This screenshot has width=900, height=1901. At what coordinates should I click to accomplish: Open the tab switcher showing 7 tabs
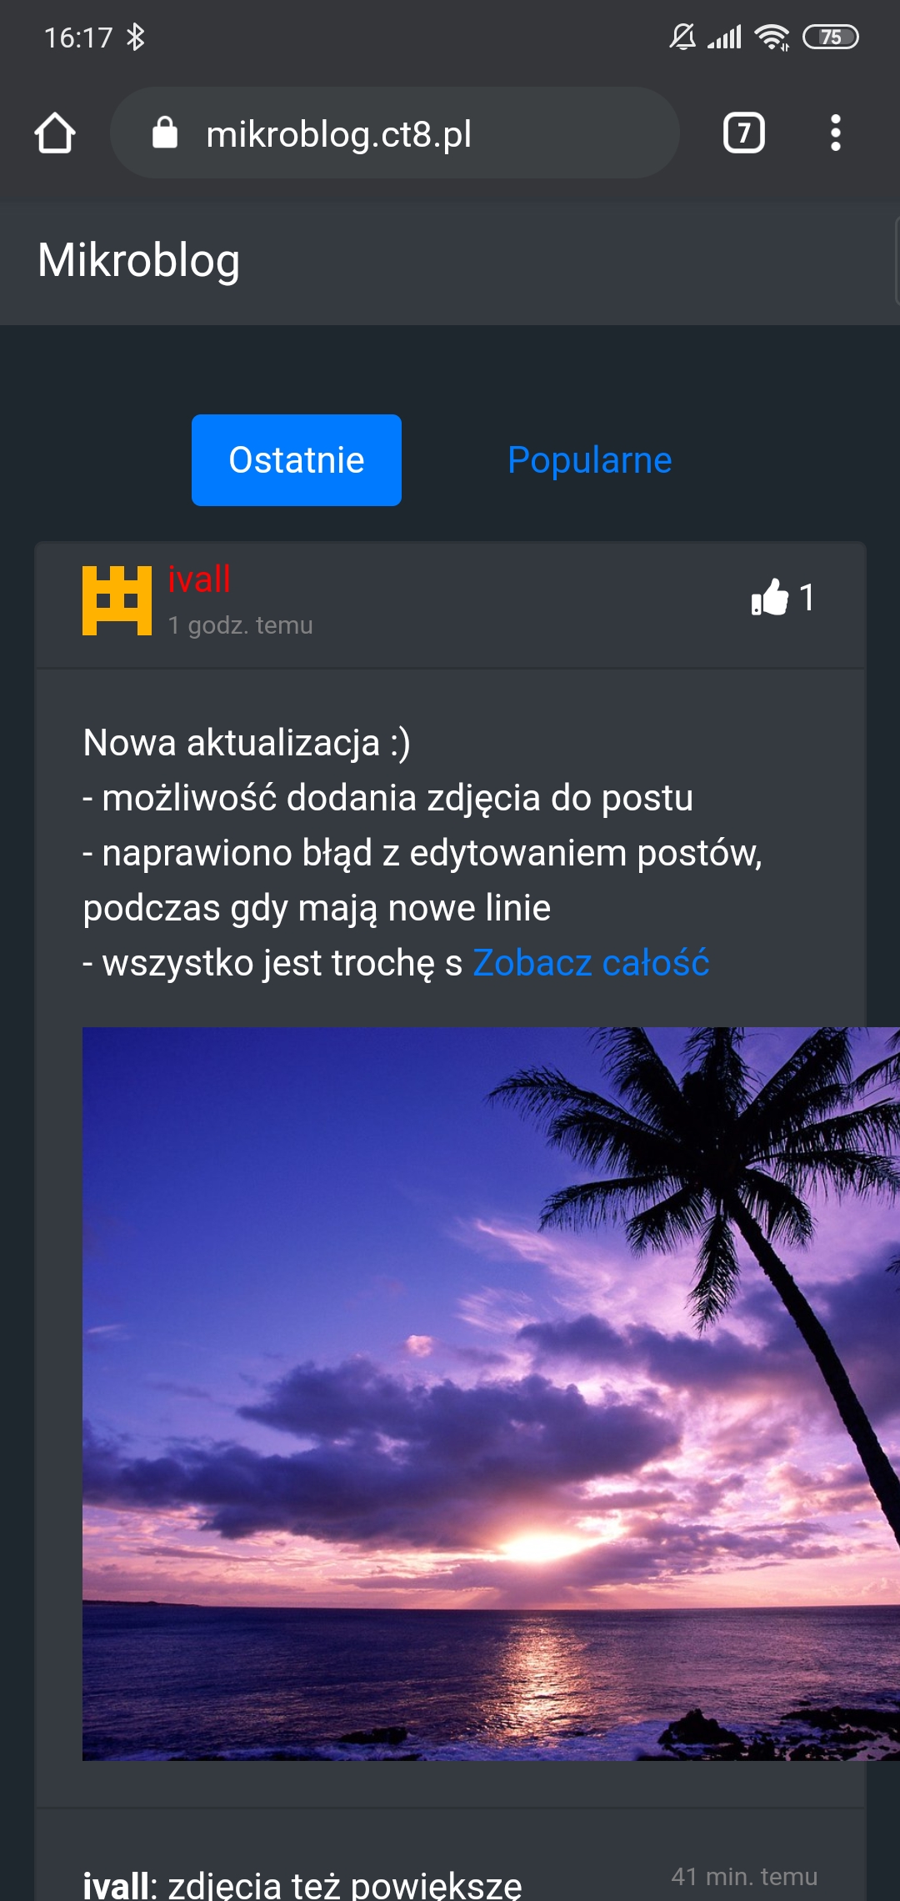click(743, 133)
